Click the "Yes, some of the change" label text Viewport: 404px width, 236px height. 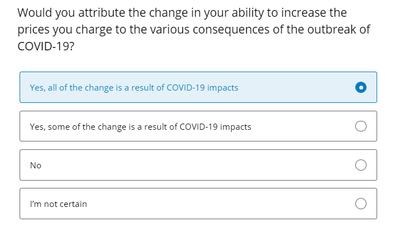(140, 127)
